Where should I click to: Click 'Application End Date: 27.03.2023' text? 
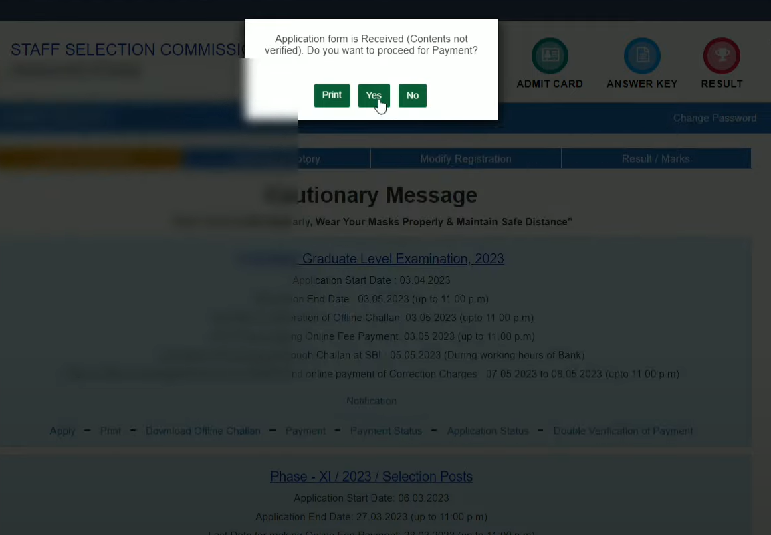[x=371, y=517]
